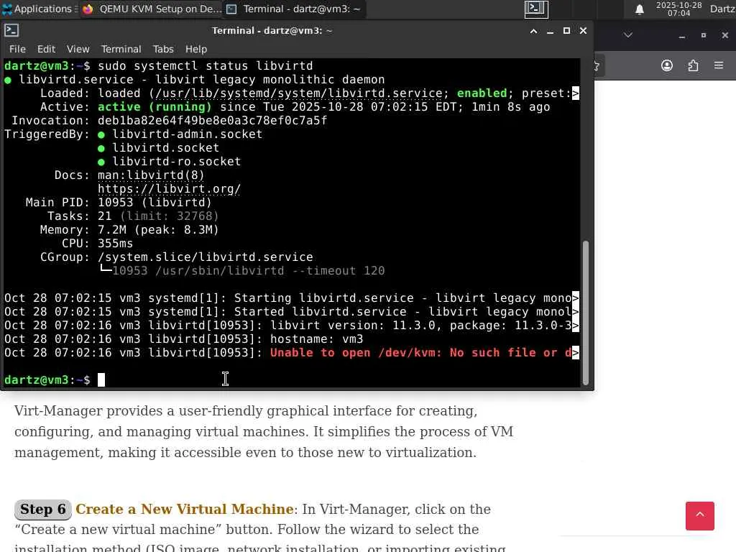Open the File menu in Terminal
Image resolution: width=736 pixels, height=552 pixels.
(x=17, y=49)
